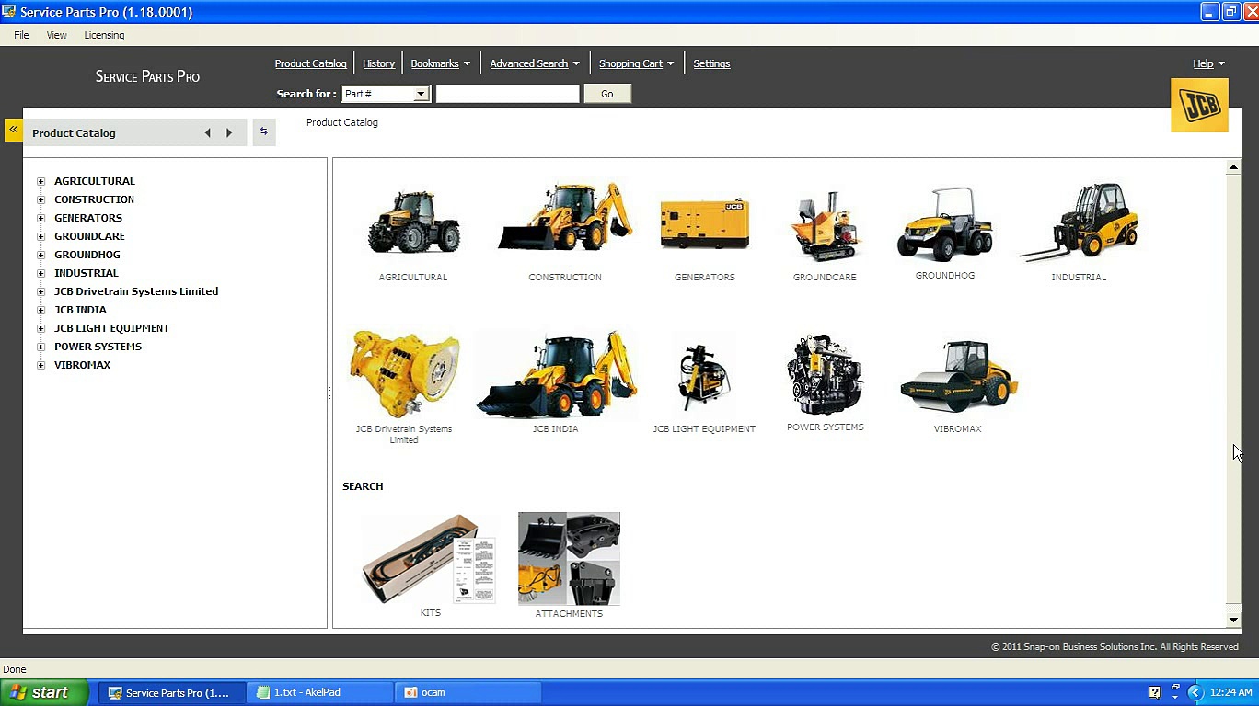Click the CONSTRUCTION label under the backhoe
This screenshot has width=1259, height=706.
coord(565,277)
